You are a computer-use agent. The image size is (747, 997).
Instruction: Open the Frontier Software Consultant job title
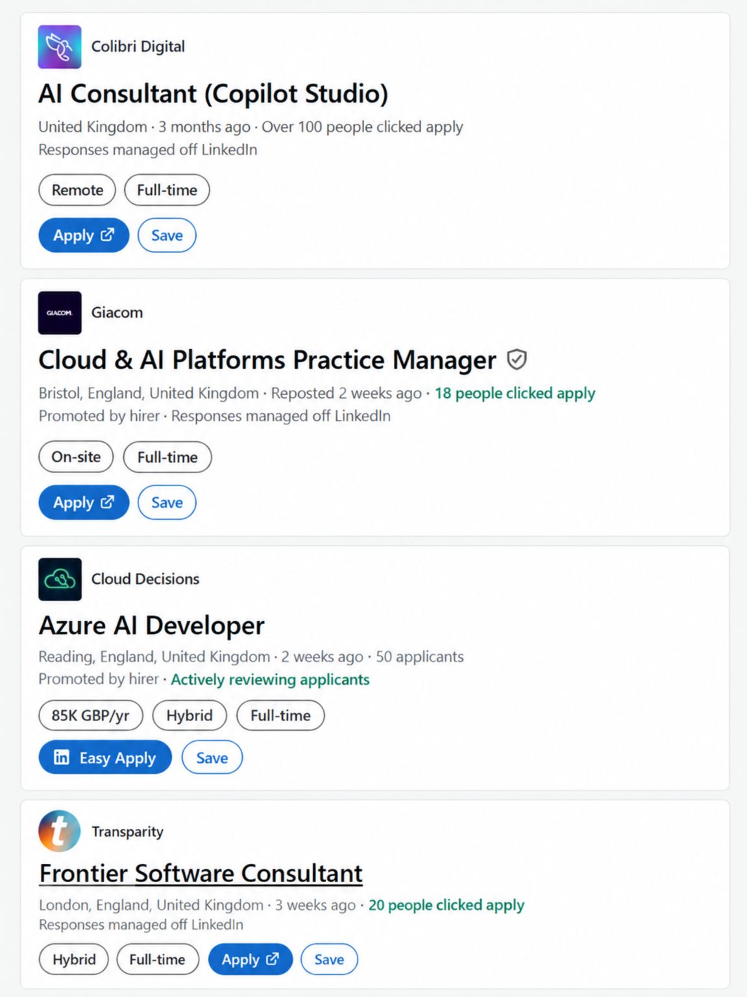click(201, 873)
